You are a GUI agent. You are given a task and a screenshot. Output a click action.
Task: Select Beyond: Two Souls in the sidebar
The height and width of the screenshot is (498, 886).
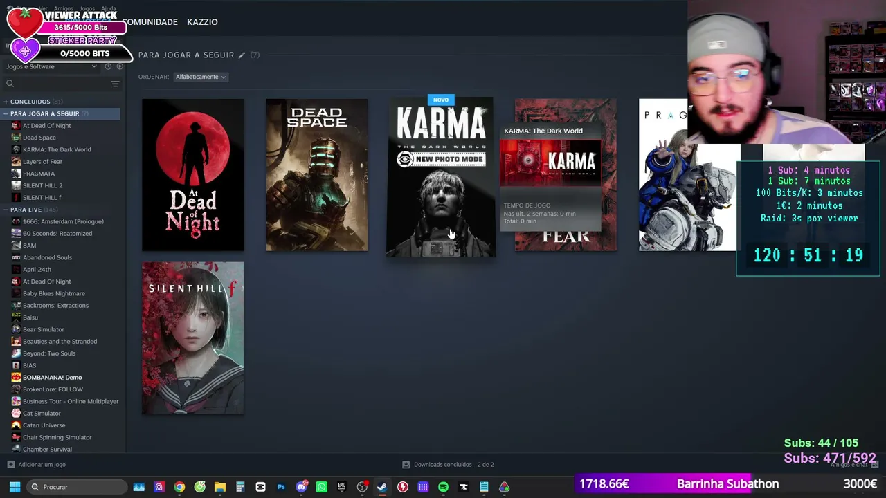click(49, 353)
